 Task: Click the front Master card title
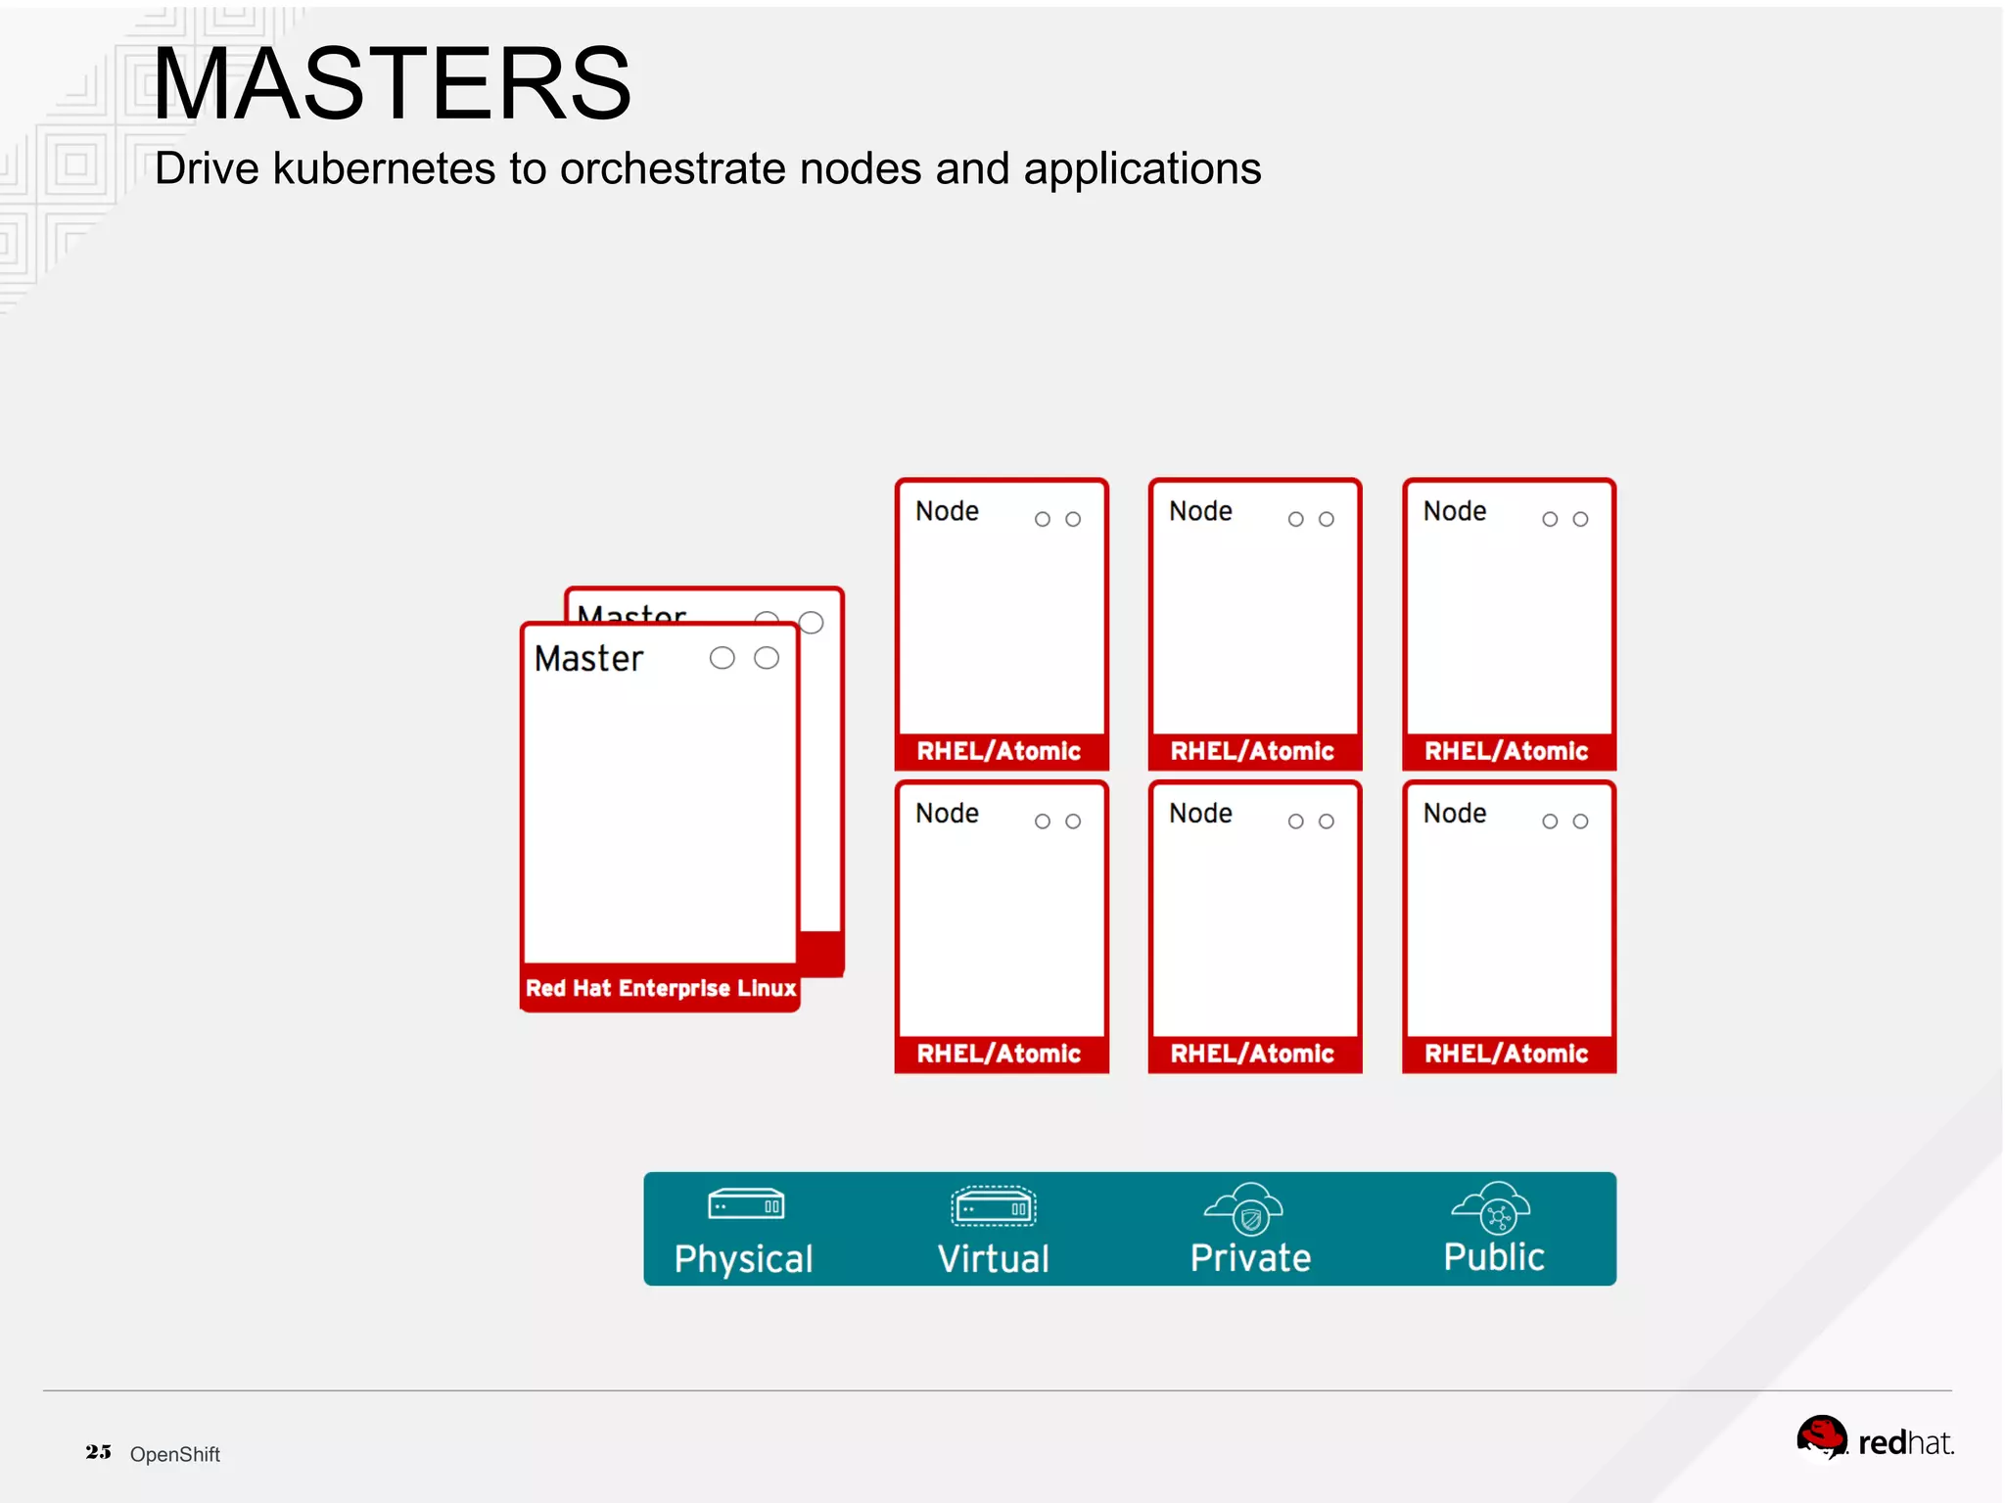[x=588, y=659]
